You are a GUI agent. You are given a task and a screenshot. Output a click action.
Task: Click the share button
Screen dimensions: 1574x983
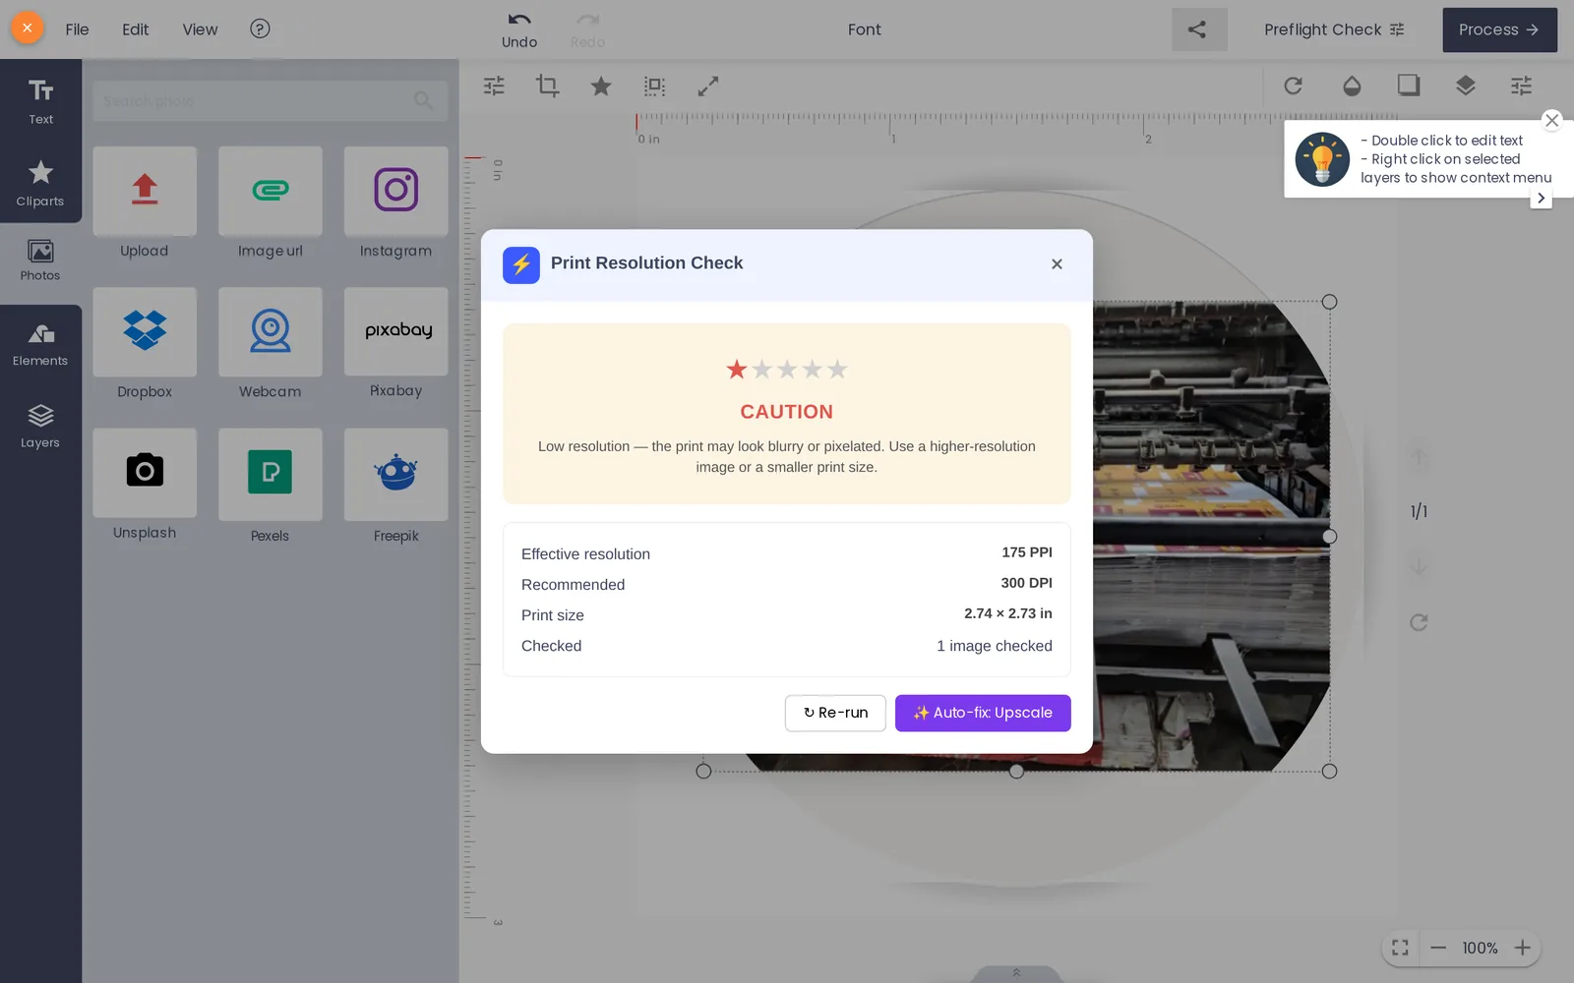1198,29
